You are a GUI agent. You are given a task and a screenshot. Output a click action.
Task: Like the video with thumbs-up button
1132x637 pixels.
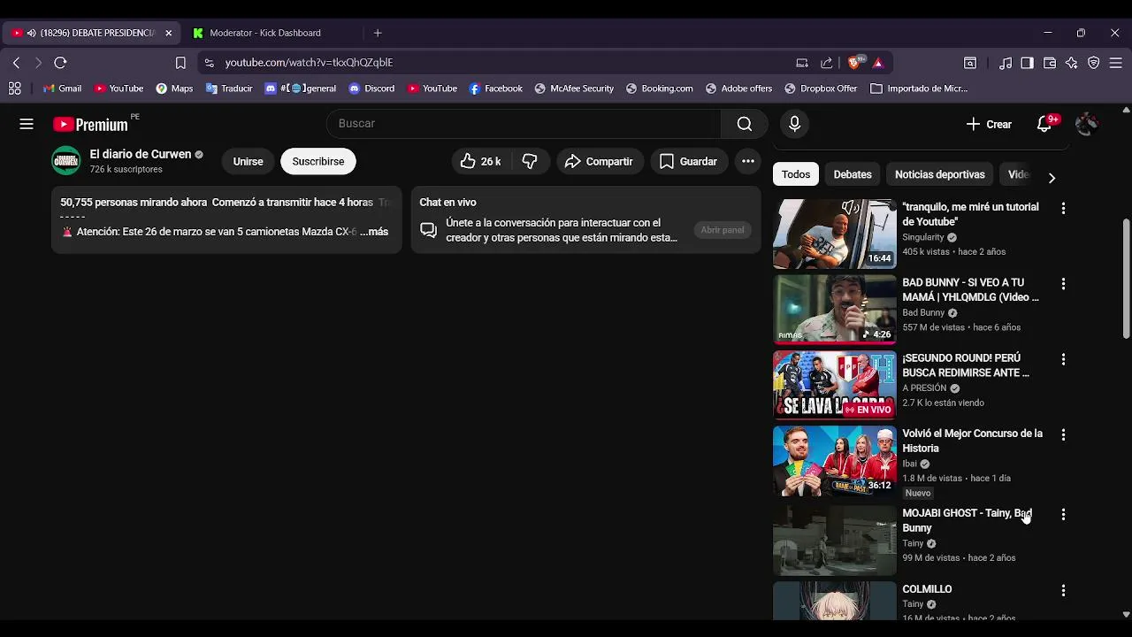480,161
